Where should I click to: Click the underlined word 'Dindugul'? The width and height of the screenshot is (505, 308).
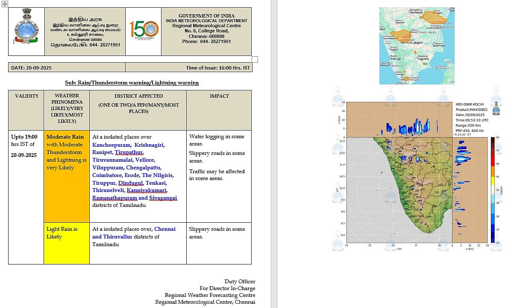[131, 183]
